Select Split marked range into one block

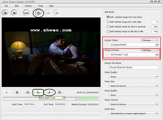pos(108,17)
